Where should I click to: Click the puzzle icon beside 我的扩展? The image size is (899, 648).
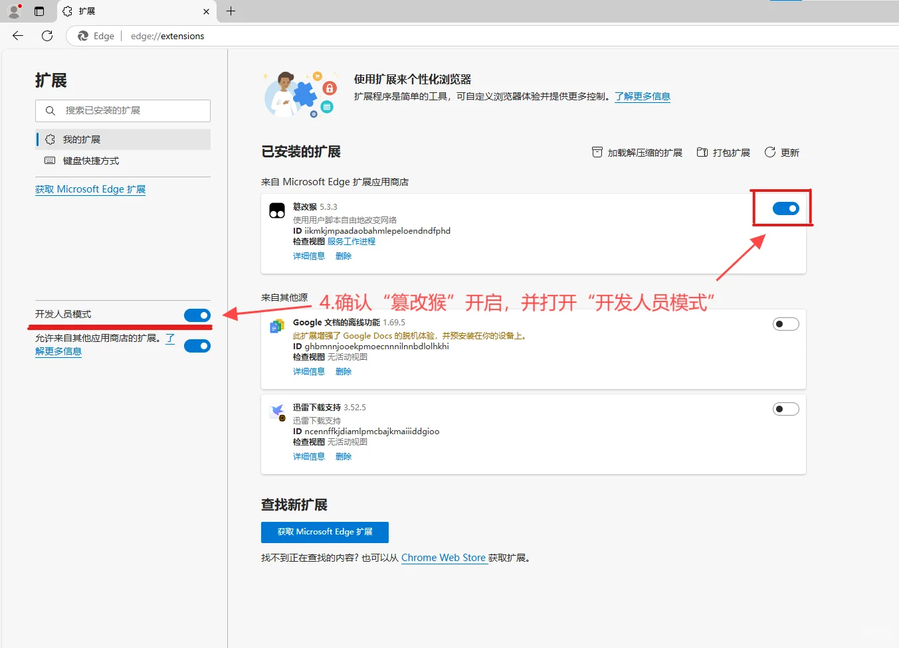[50, 139]
